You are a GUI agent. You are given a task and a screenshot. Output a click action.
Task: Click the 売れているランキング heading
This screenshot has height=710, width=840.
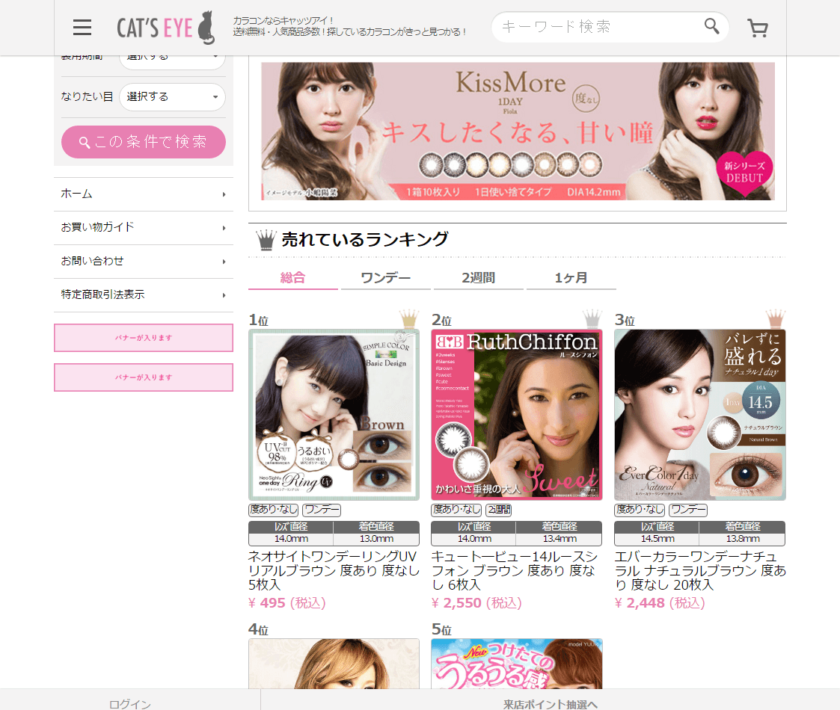click(365, 239)
